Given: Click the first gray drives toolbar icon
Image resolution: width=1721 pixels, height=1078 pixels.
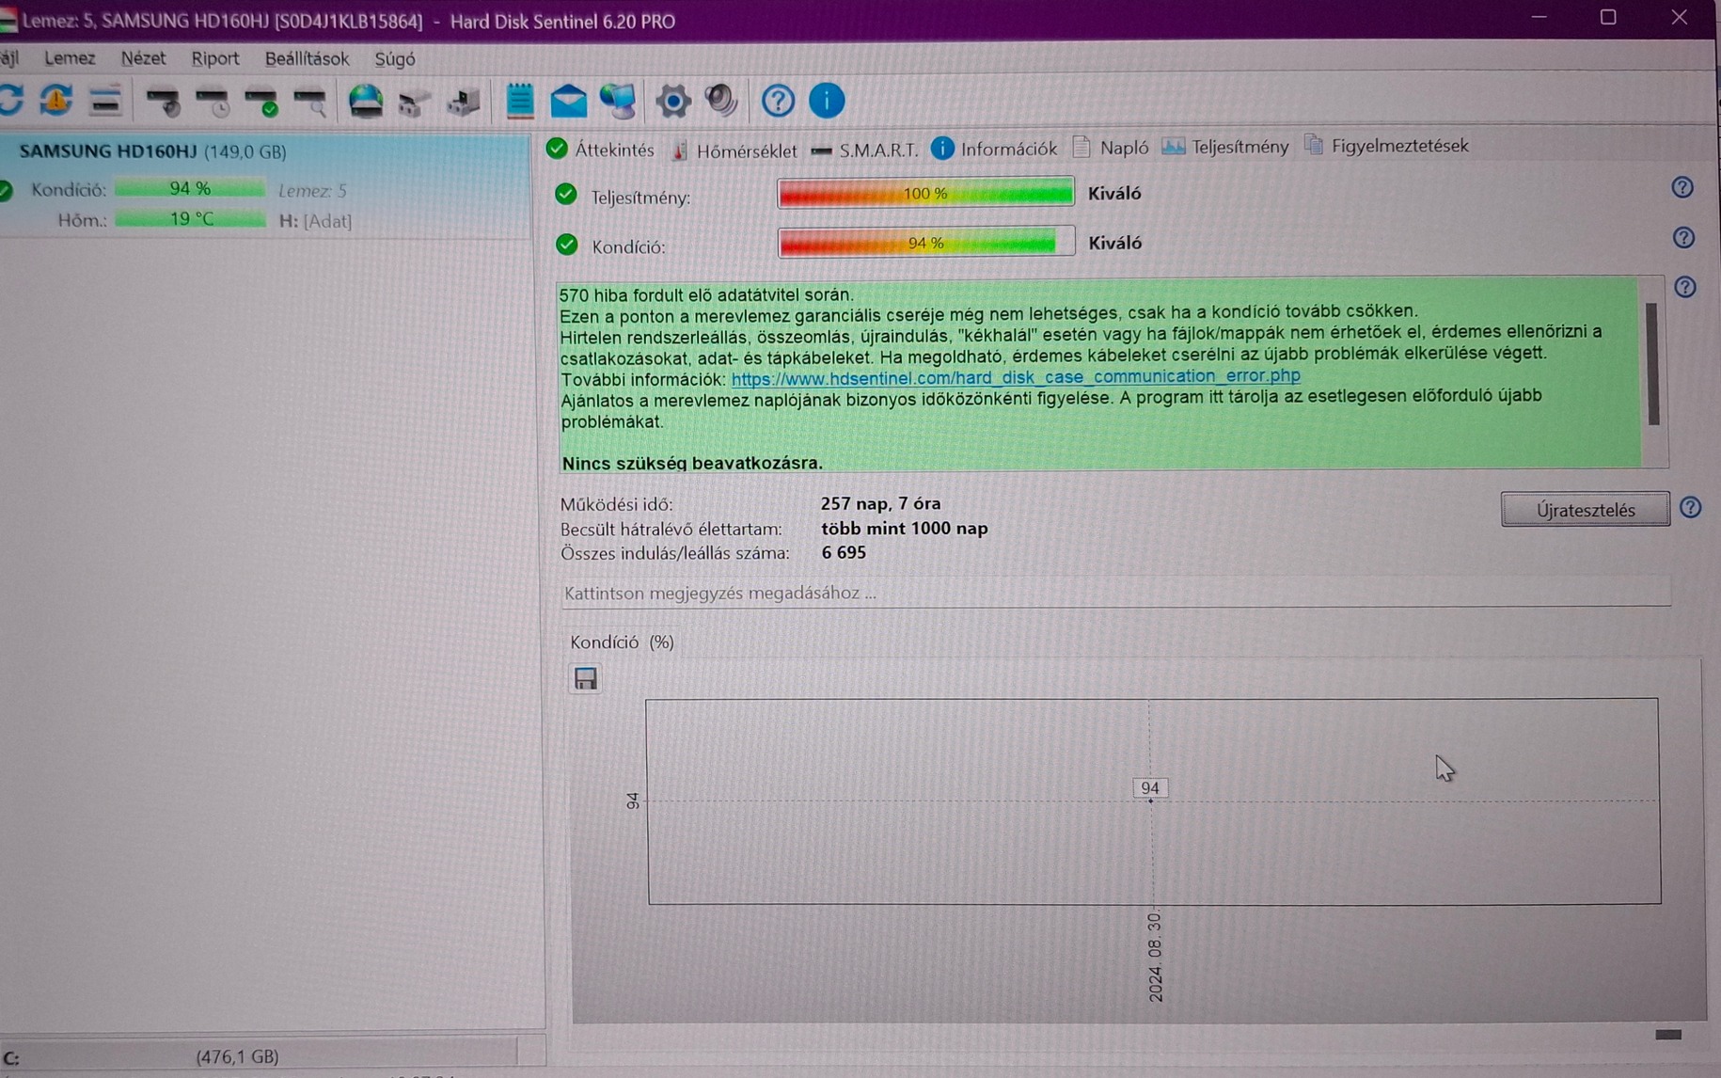Looking at the screenshot, I should (414, 102).
